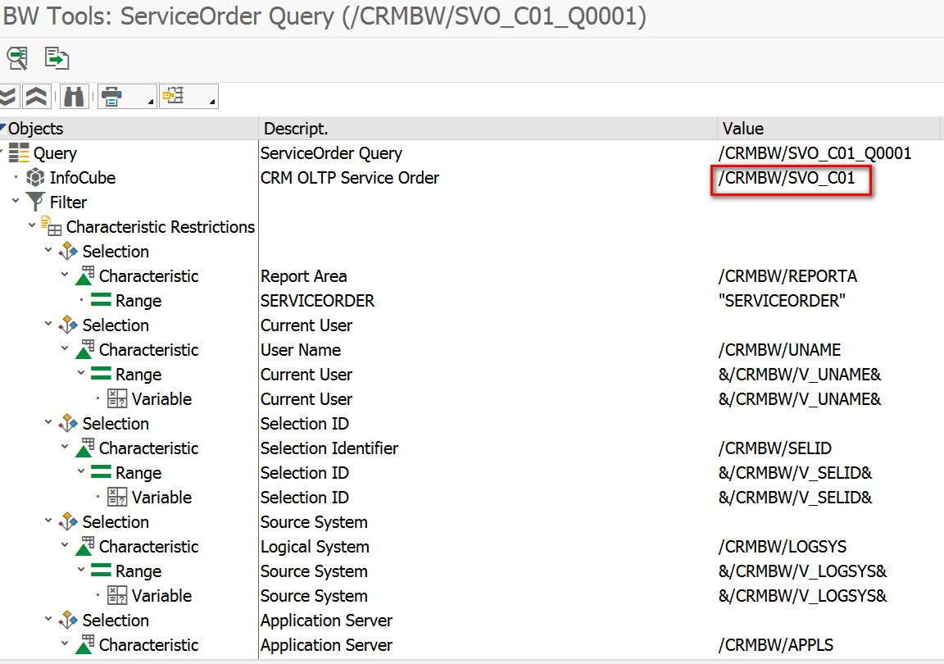Click the Range icon for SERVICEORDER
Image resolution: width=944 pixels, height=664 pixels.
[x=101, y=299]
